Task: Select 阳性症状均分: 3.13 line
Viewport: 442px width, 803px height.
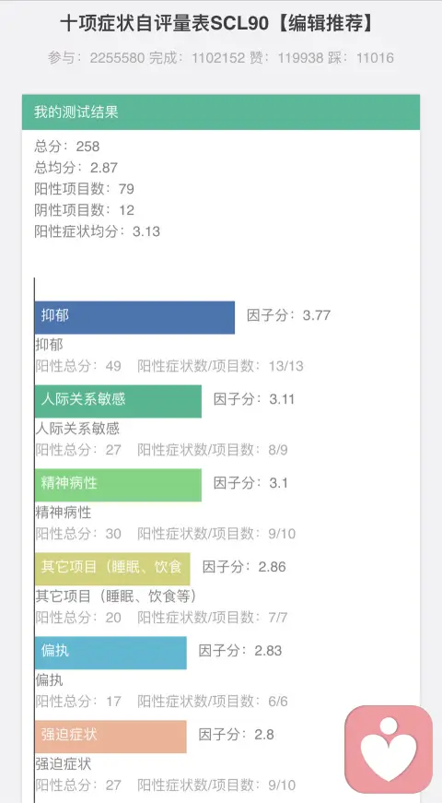Action: pyautogui.click(x=98, y=231)
